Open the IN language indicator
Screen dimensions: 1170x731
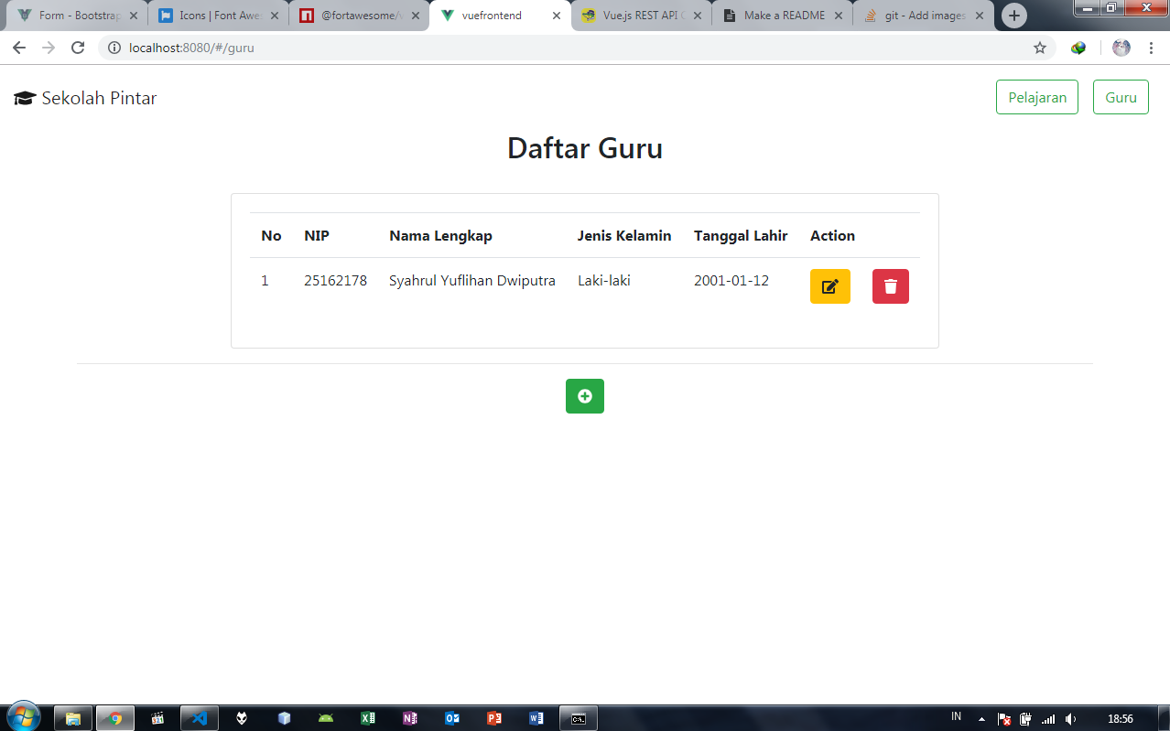(955, 718)
